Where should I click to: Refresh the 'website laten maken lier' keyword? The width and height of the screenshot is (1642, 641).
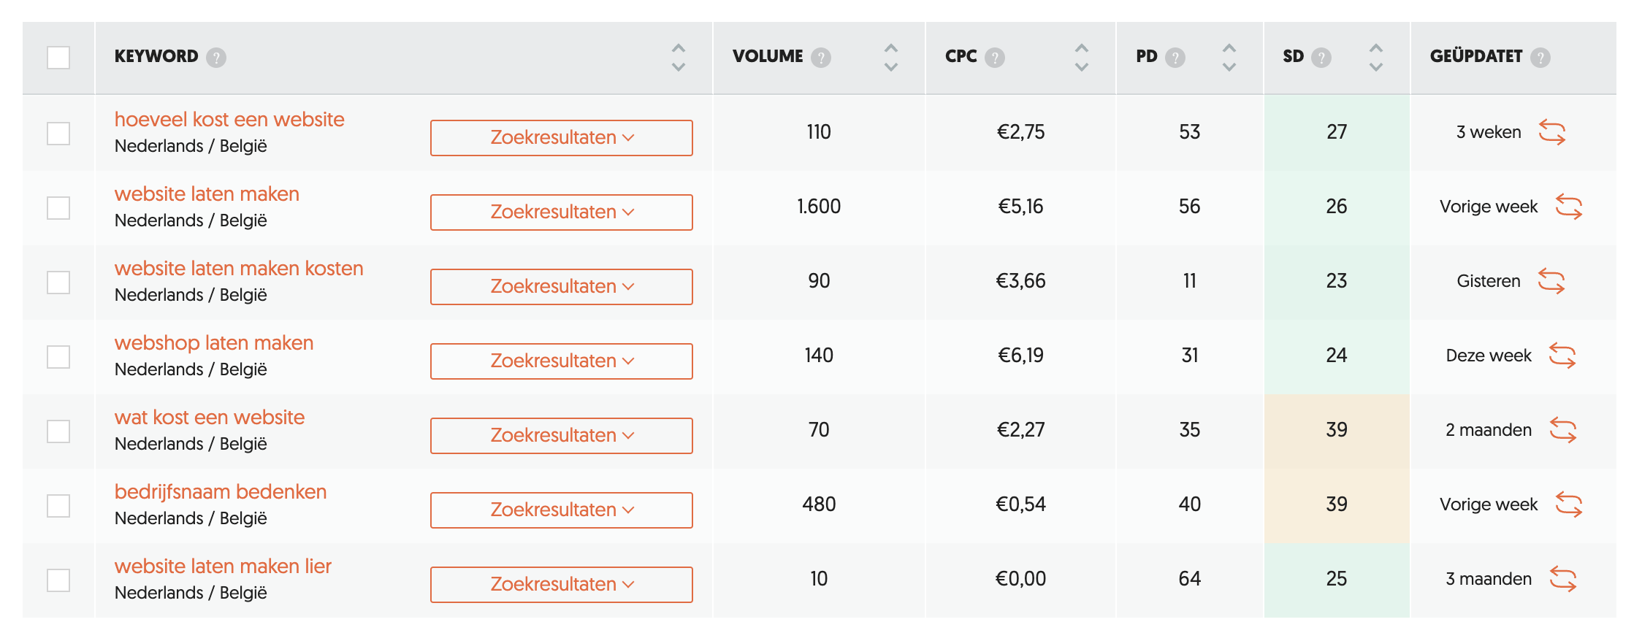tap(1563, 580)
